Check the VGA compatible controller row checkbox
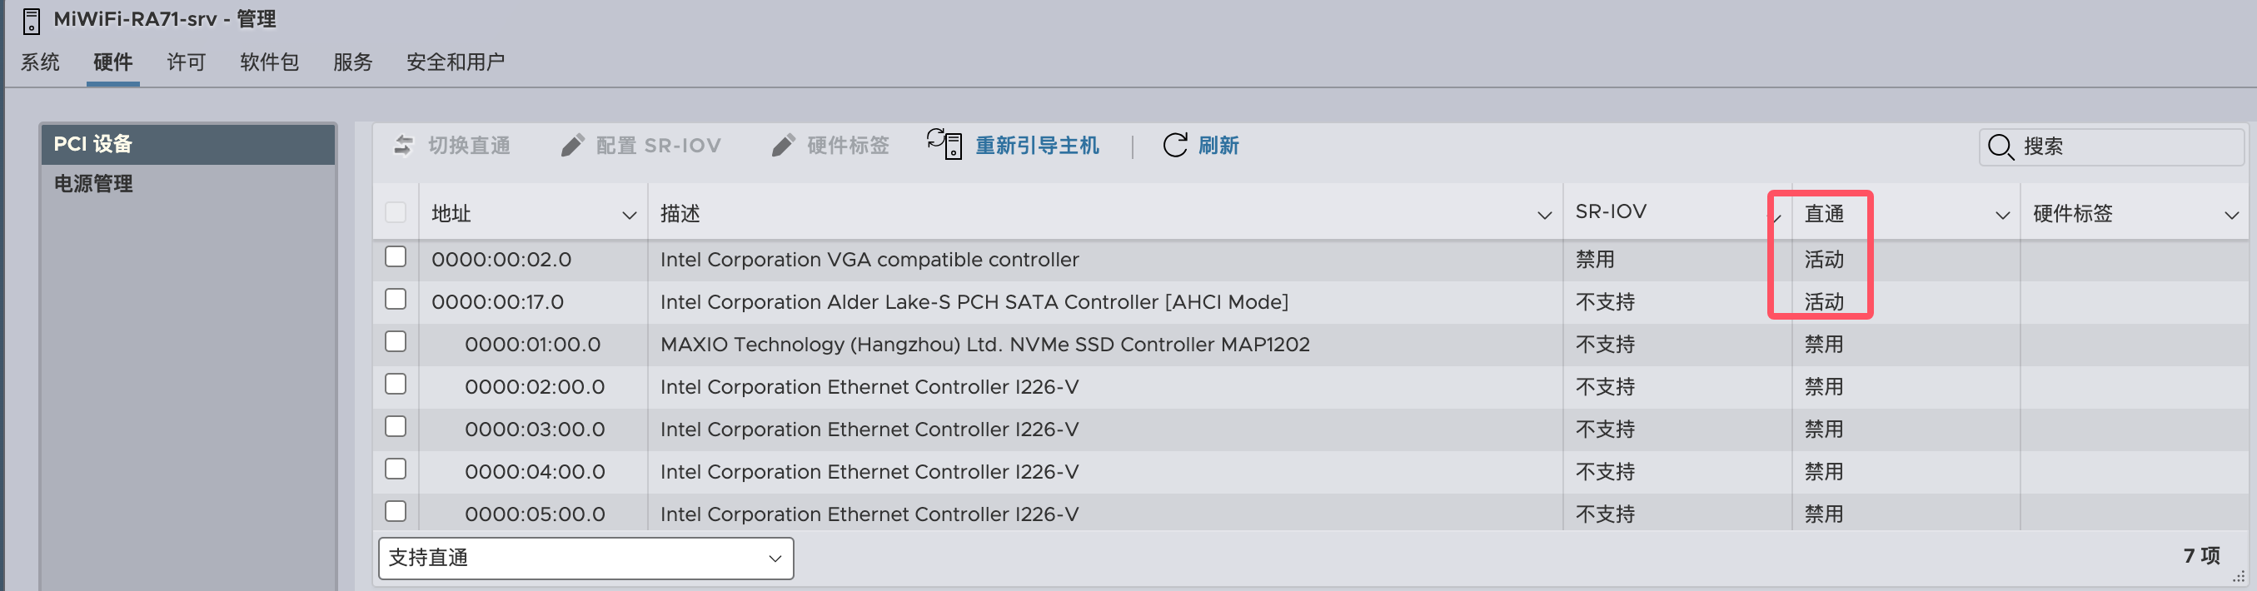 (396, 257)
